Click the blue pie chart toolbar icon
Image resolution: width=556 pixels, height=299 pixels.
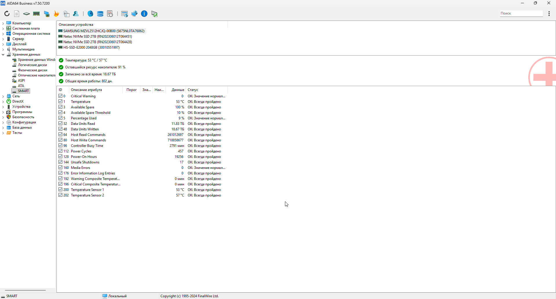pyautogui.click(x=90, y=14)
